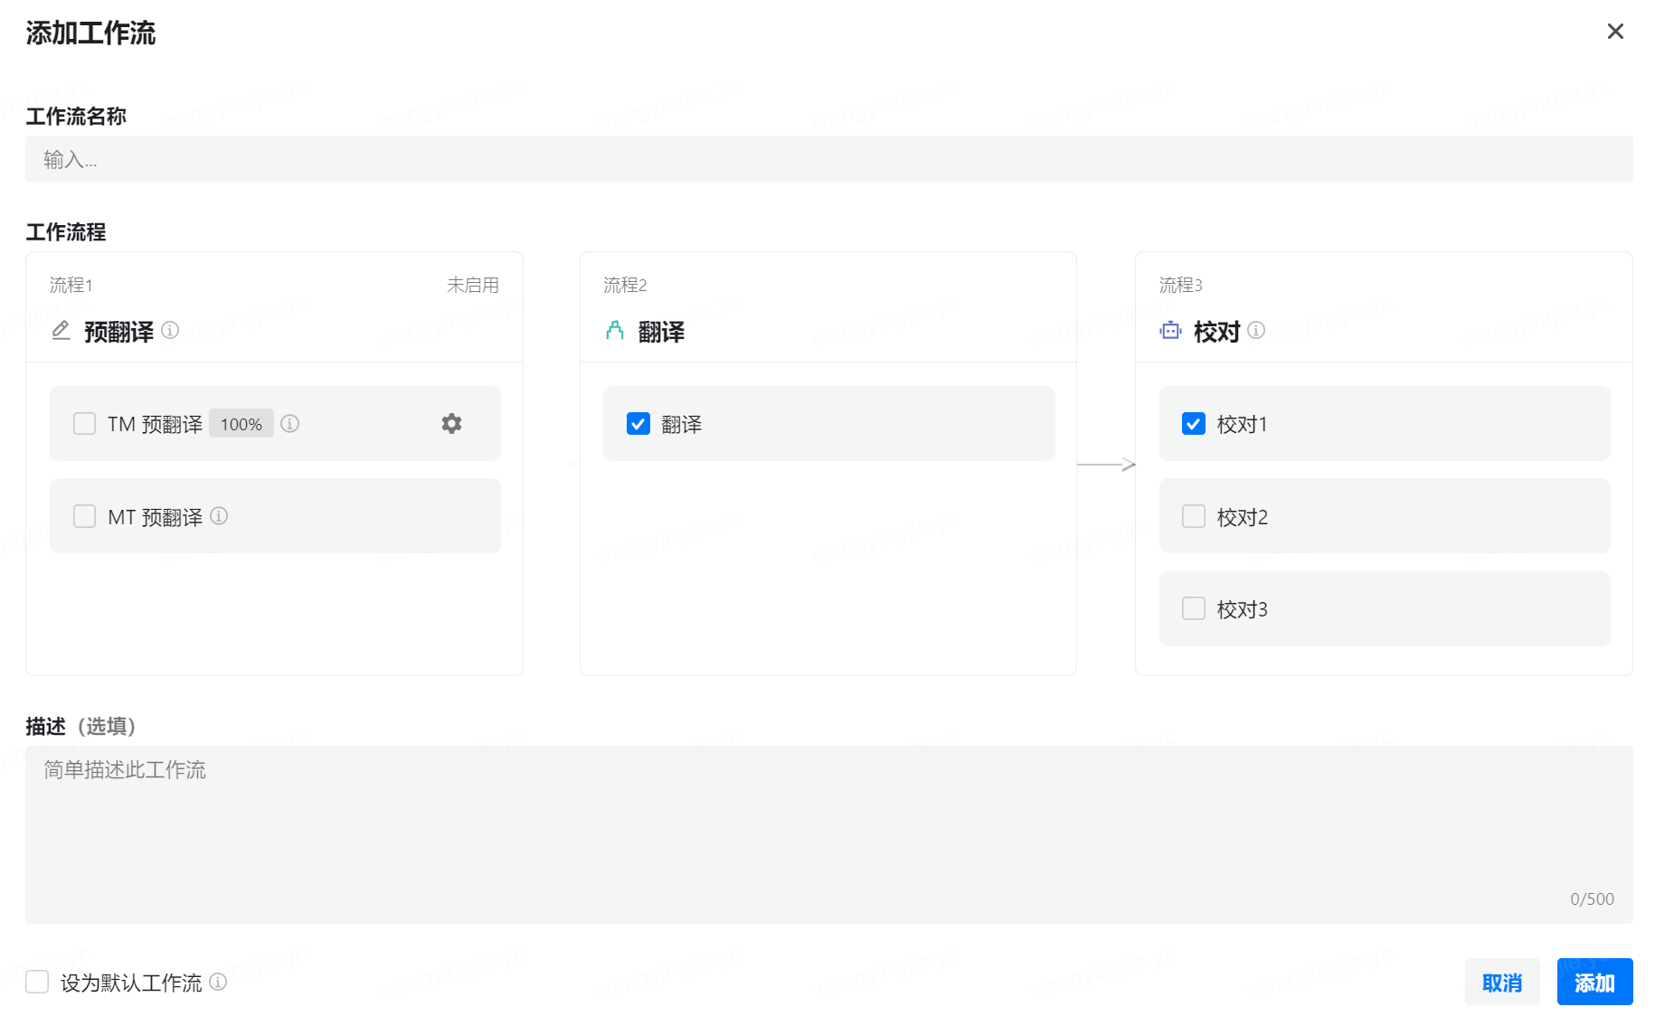Screen dimensions: 1655x1016
Task: Click the pencil icon beside 预翻译
Action: point(61,331)
